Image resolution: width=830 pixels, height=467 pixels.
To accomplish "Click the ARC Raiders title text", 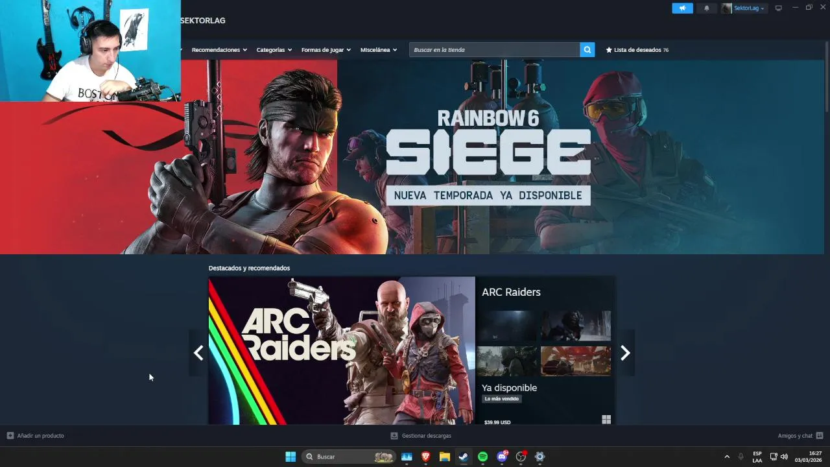I will [x=511, y=292].
